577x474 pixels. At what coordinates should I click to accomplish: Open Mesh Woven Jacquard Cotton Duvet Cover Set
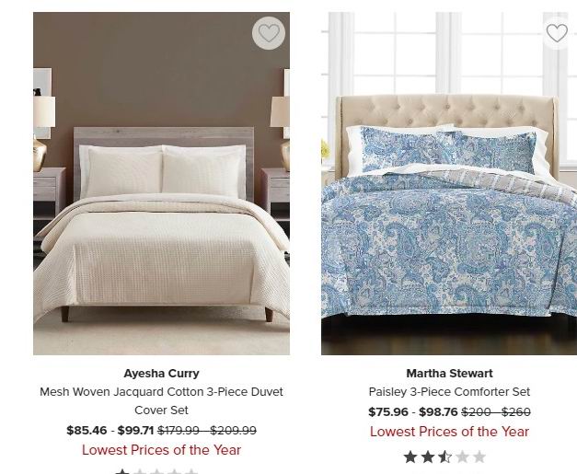[x=162, y=400]
